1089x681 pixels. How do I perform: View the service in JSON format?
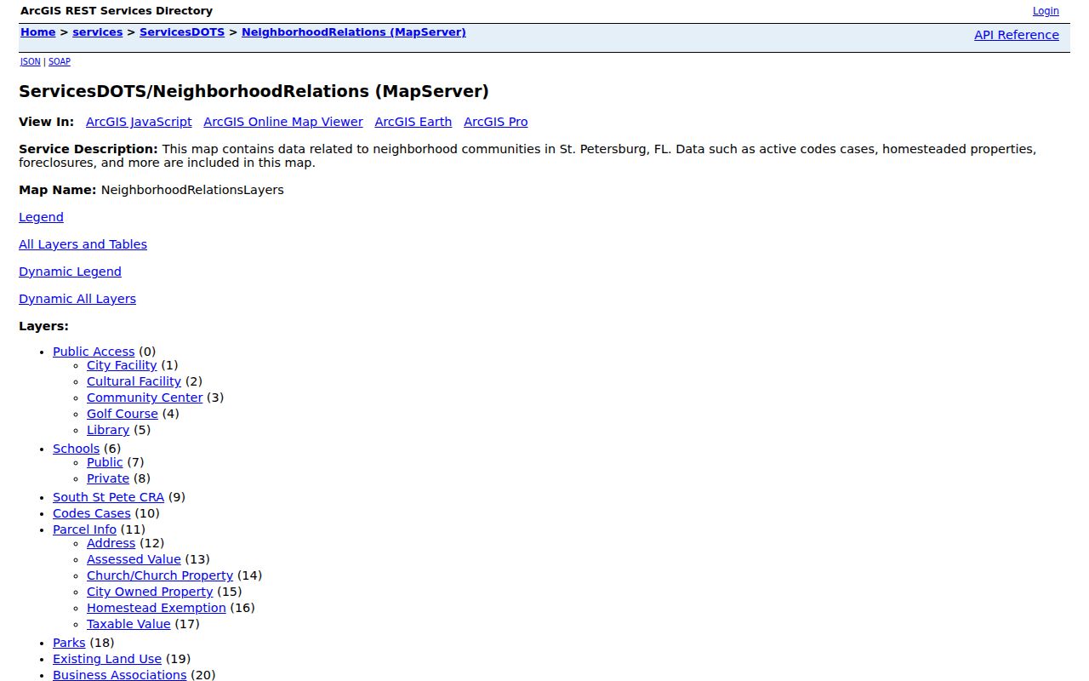pyautogui.click(x=30, y=61)
